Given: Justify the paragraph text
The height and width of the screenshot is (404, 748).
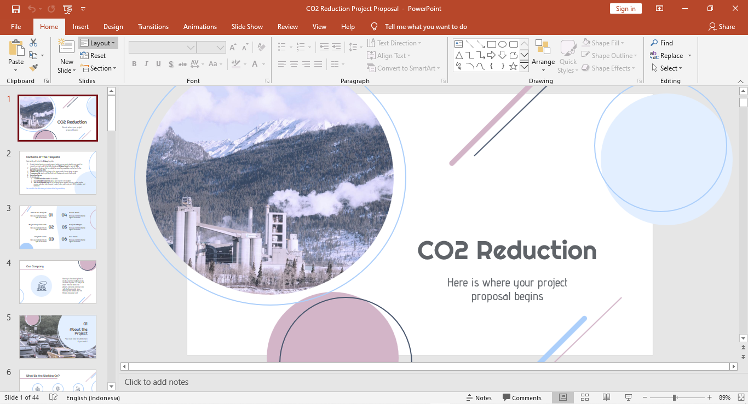Looking at the screenshot, I should coord(318,64).
